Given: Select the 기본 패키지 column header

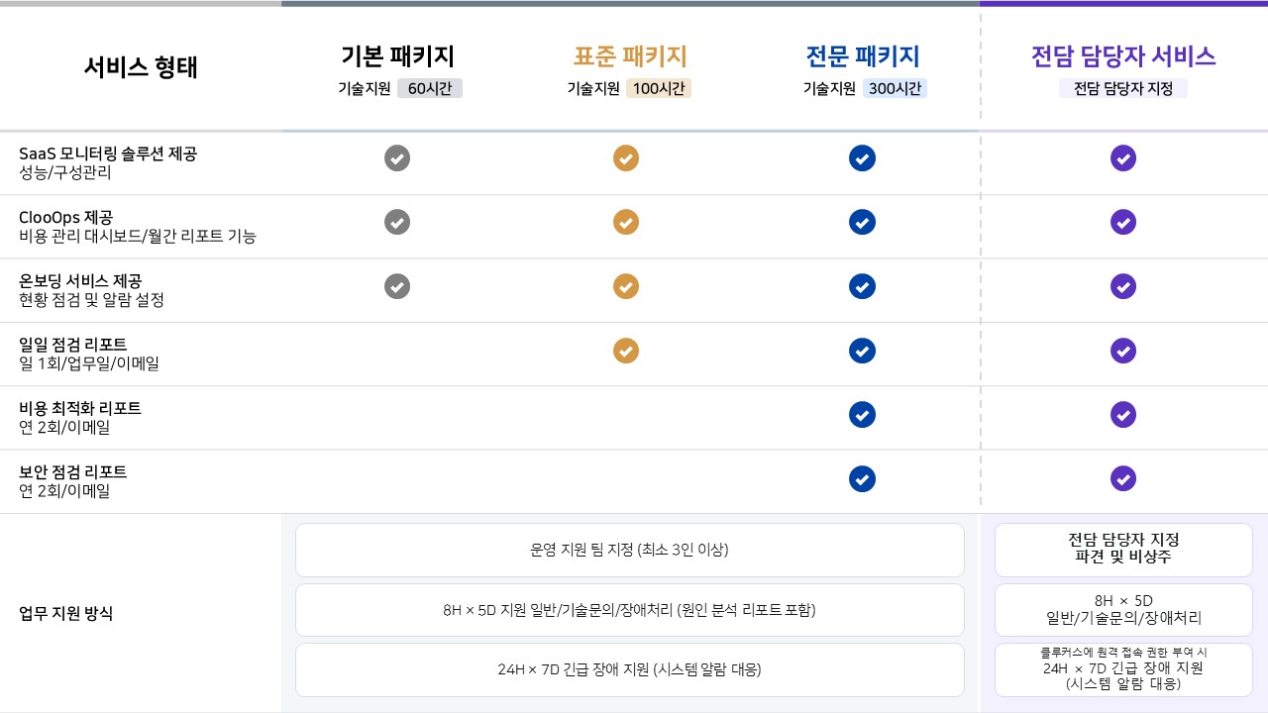Looking at the screenshot, I should tap(397, 56).
